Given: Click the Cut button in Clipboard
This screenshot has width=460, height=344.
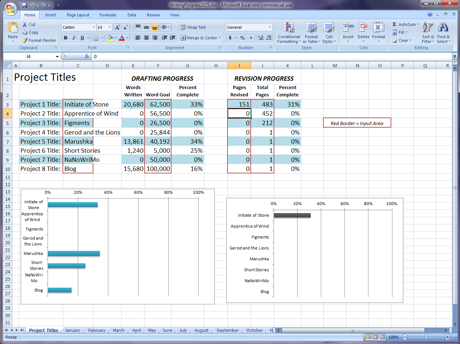Looking at the screenshot, I should point(29,24).
